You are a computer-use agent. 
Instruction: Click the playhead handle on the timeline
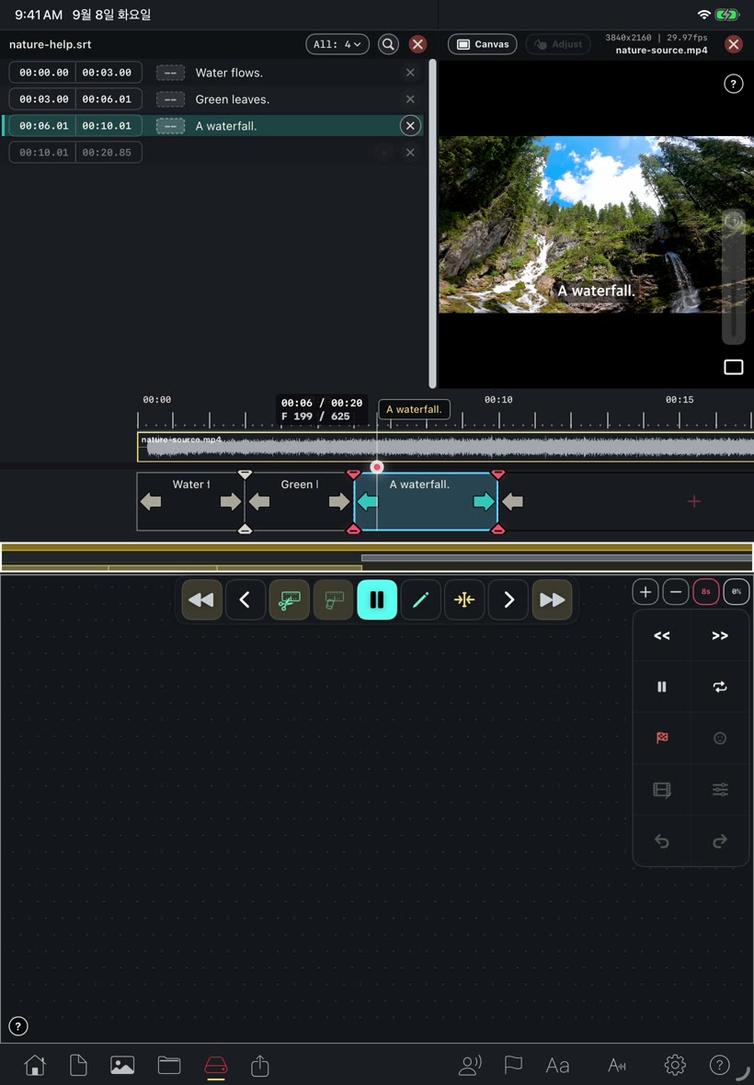pos(377,467)
